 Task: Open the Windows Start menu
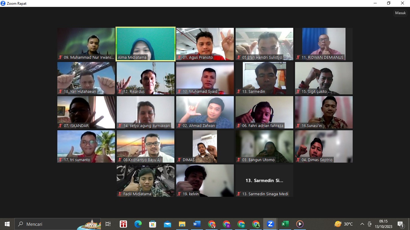(7, 224)
